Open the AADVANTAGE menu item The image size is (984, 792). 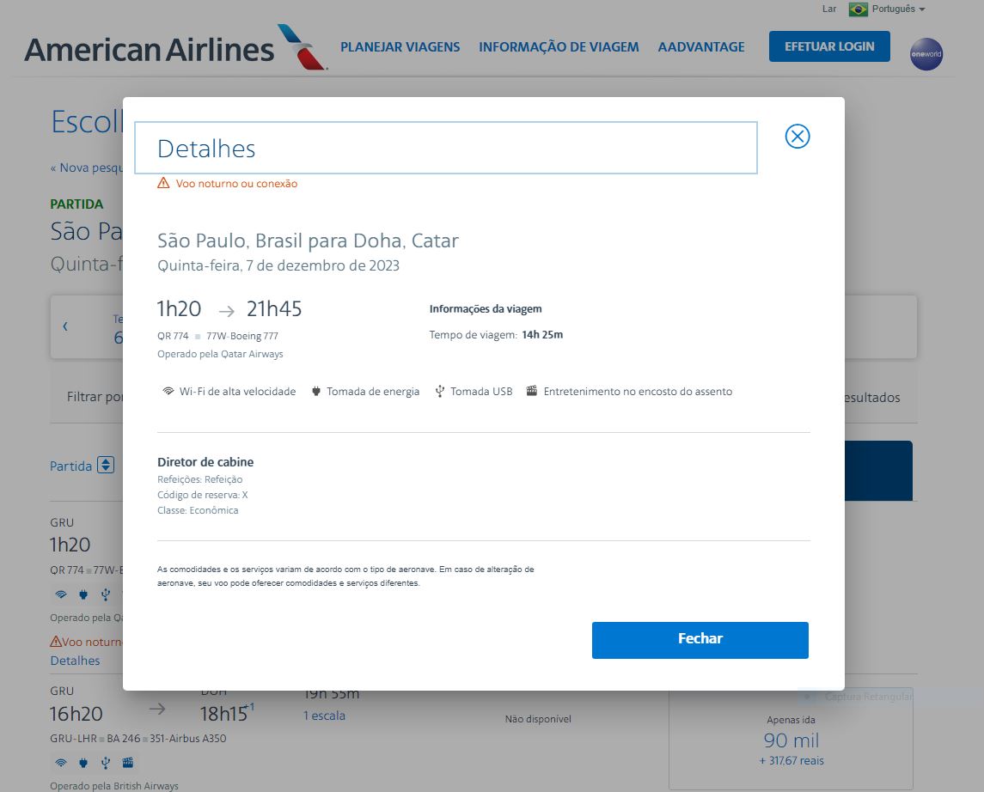point(700,47)
